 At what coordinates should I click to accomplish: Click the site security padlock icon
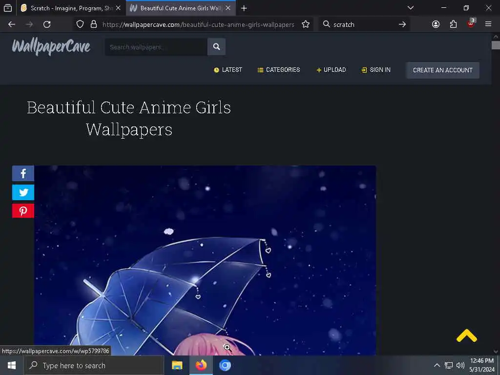point(93,24)
